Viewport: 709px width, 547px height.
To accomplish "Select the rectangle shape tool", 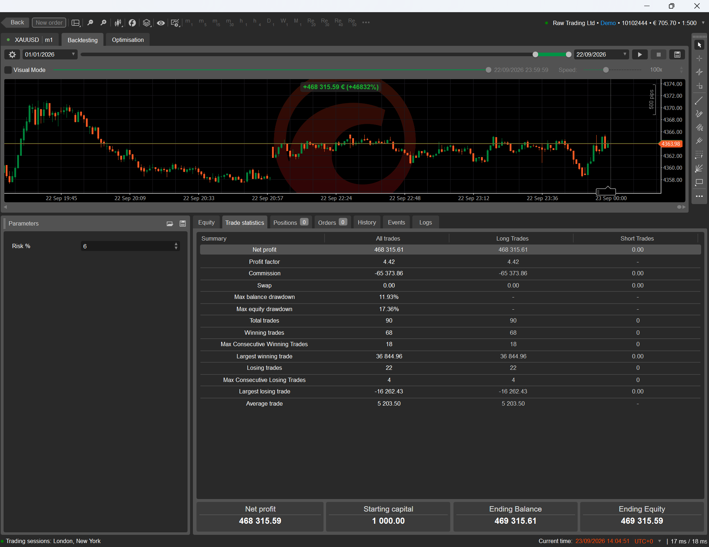I will point(699,182).
